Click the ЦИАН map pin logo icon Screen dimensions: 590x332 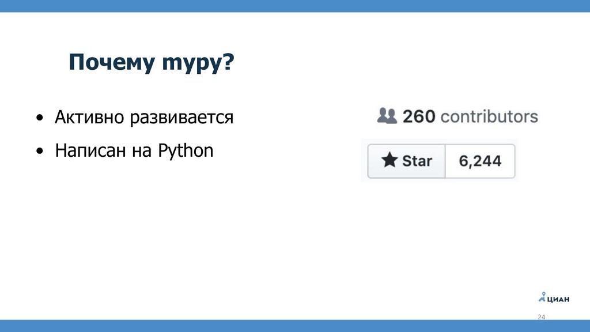click(x=542, y=297)
